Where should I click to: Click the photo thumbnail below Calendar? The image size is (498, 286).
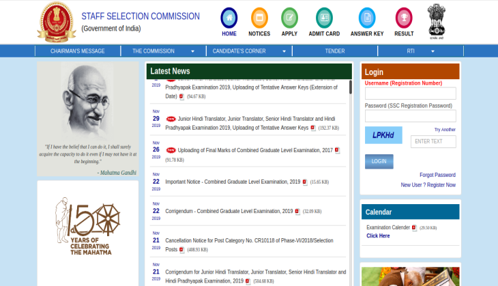point(411,276)
